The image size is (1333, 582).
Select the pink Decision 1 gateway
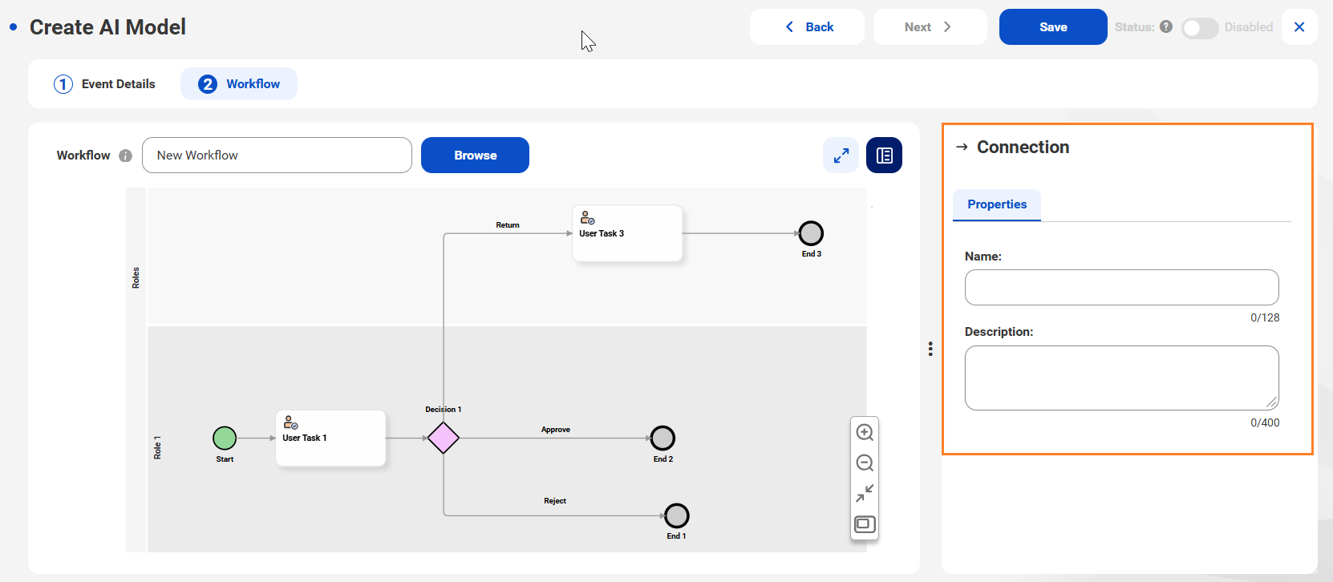pyautogui.click(x=444, y=439)
